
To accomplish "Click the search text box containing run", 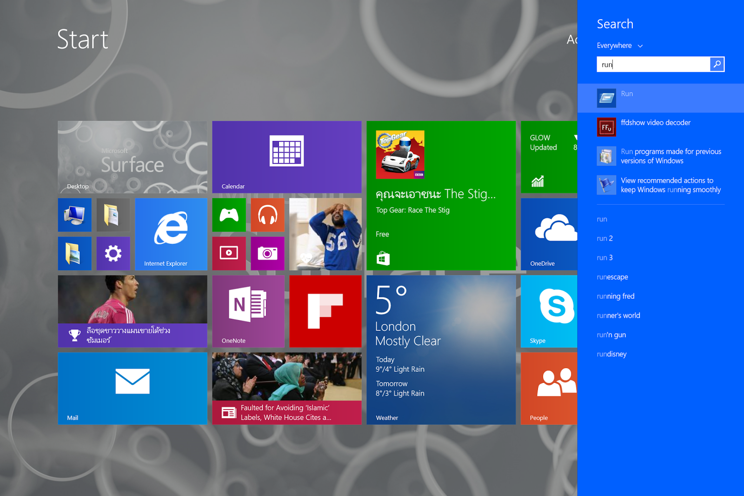I will point(653,64).
